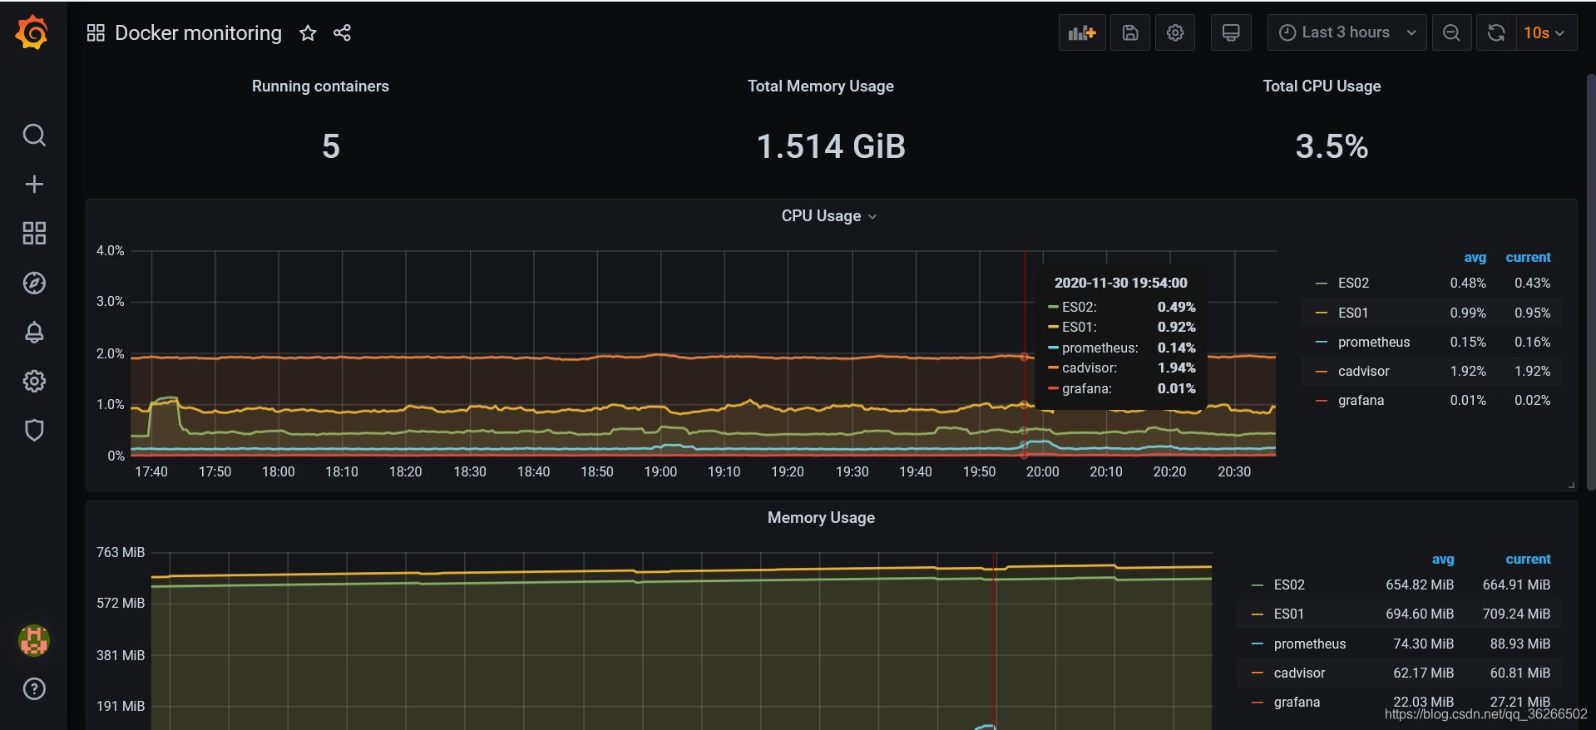The height and width of the screenshot is (730, 1596).
Task: Click the Running containers panel title
Action: click(x=320, y=86)
